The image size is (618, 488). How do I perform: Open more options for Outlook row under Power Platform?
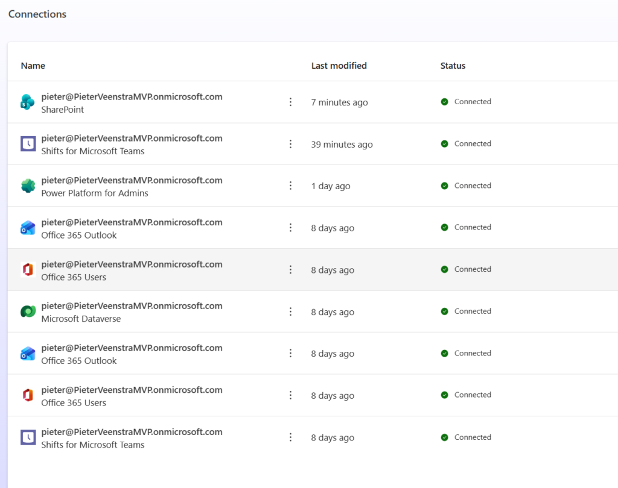[290, 228]
